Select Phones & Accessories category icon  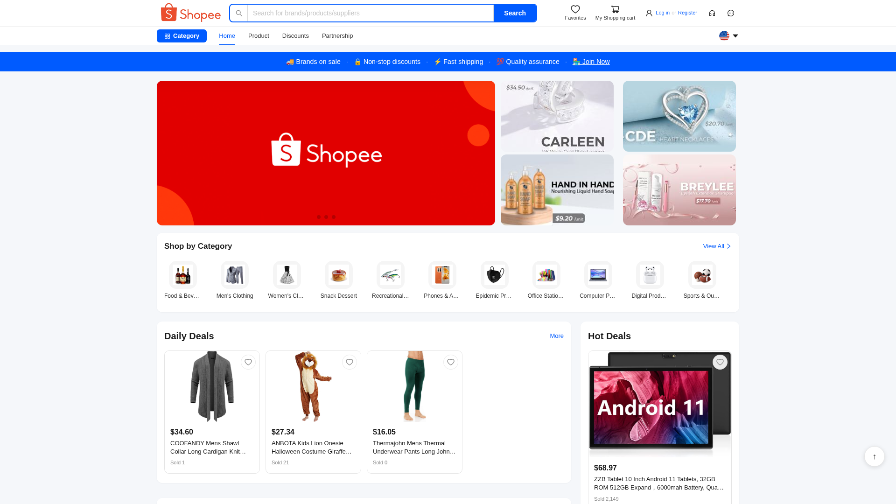tap(442, 275)
